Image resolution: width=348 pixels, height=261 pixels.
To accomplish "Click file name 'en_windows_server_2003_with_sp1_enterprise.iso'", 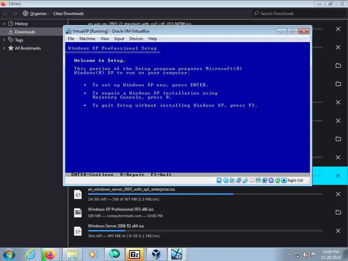I will tap(132, 189).
